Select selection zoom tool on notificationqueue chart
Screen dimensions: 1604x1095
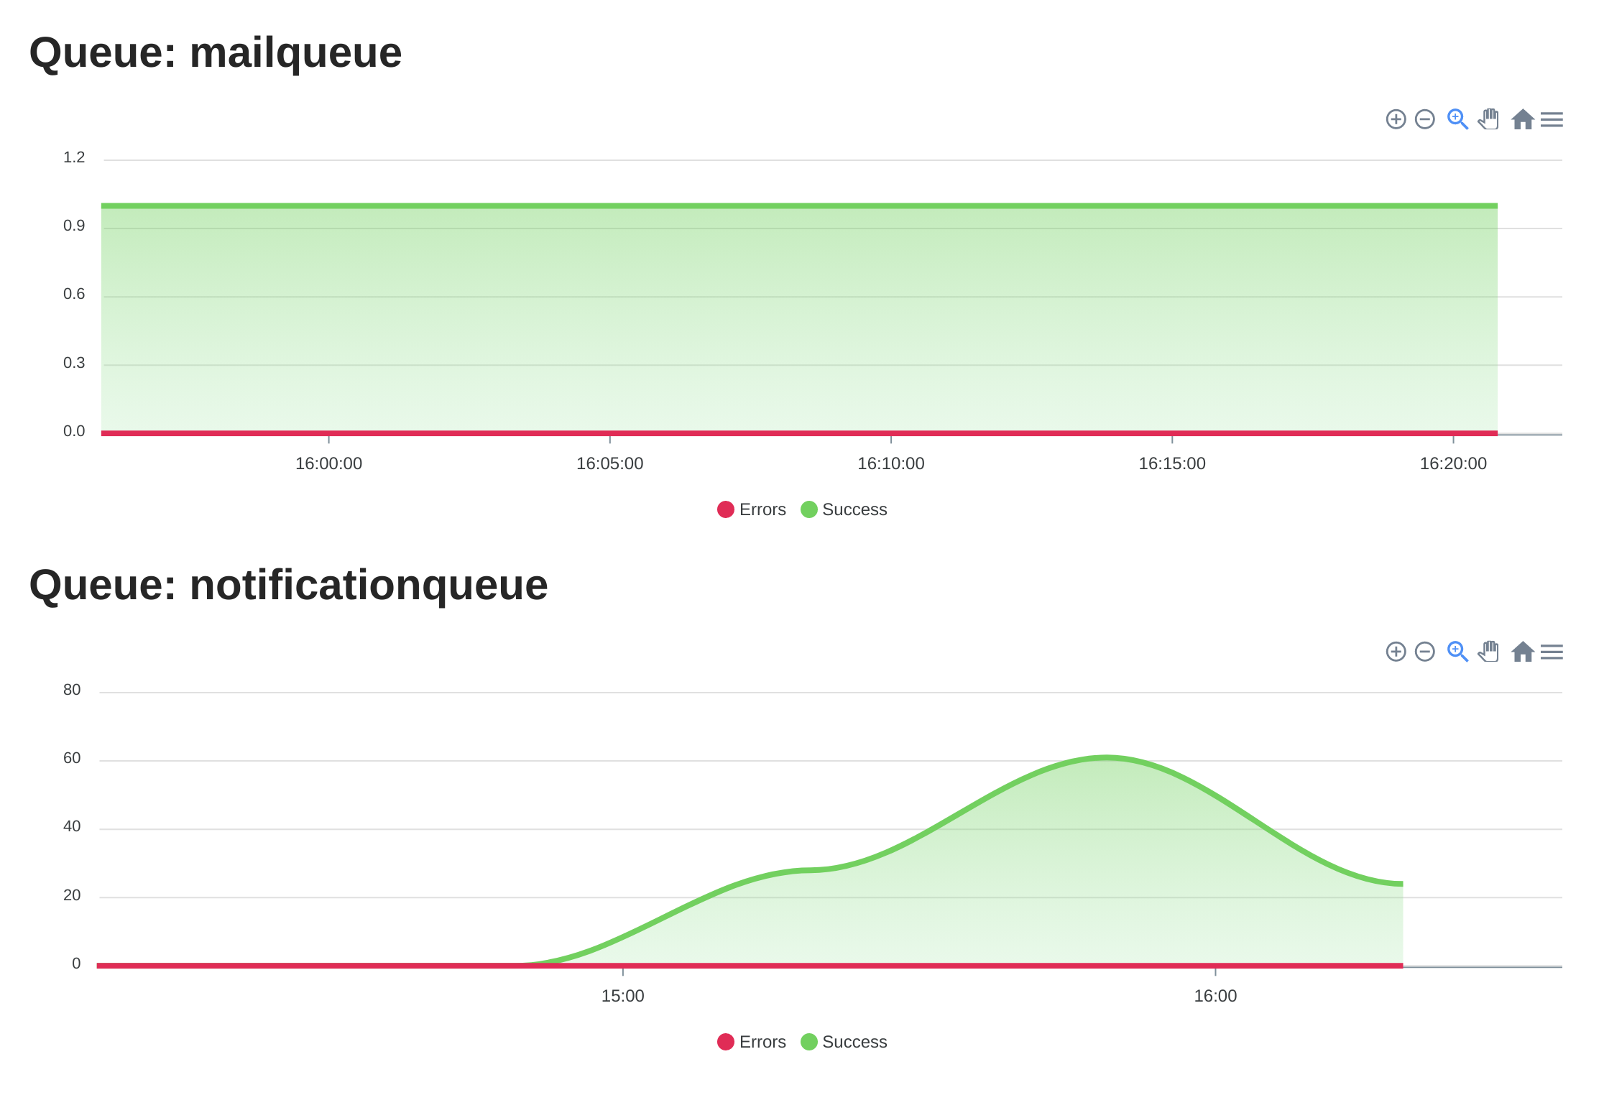click(1457, 652)
